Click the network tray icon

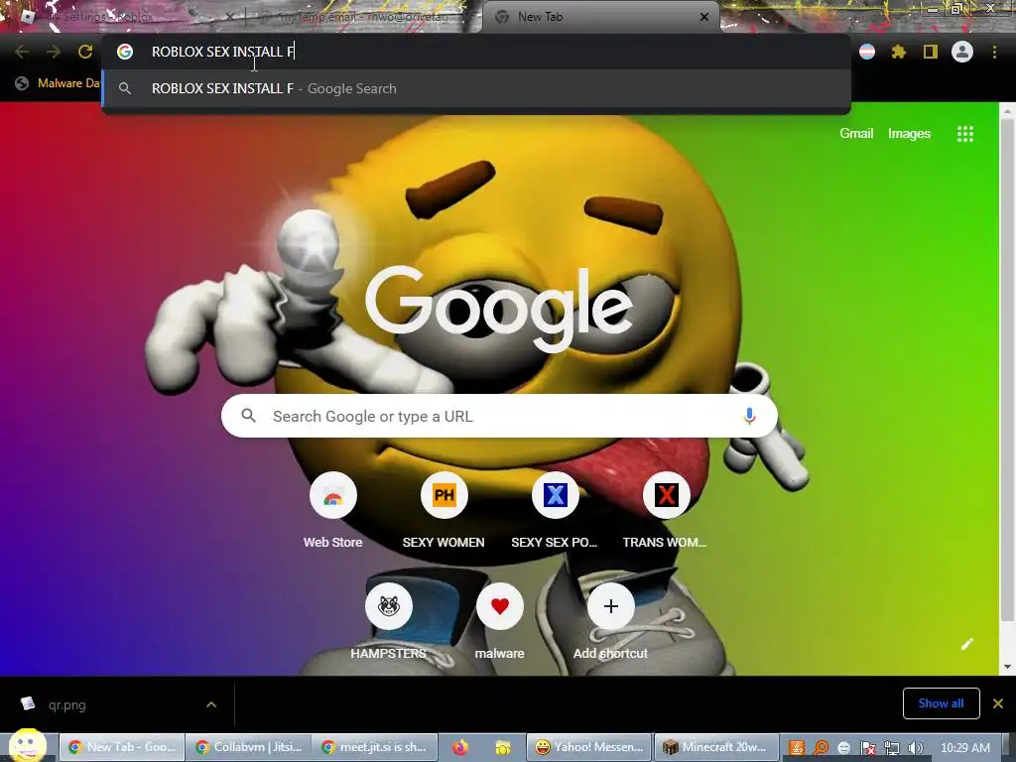(892, 748)
